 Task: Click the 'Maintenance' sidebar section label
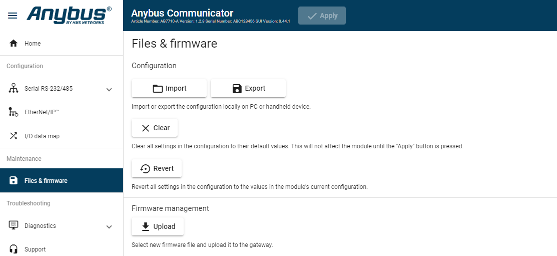pyautogui.click(x=24, y=159)
